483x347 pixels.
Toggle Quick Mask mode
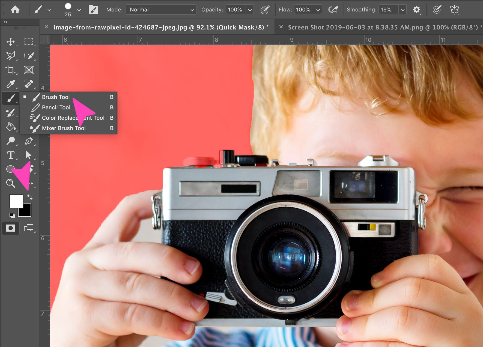[11, 228]
